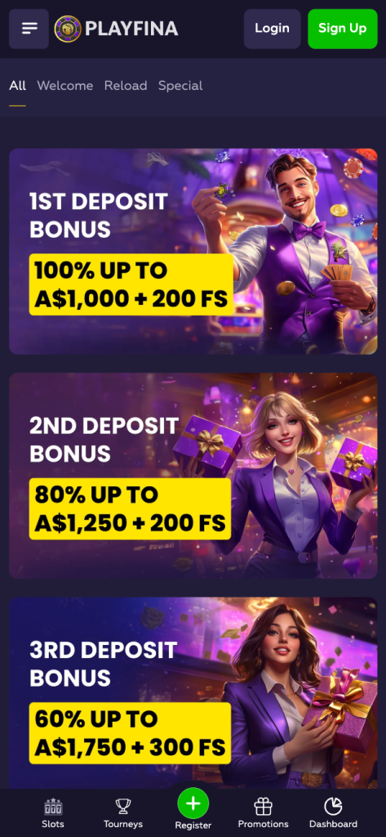Switch to the Special tab
Viewport: 386px width, 837px height.
[x=180, y=85]
